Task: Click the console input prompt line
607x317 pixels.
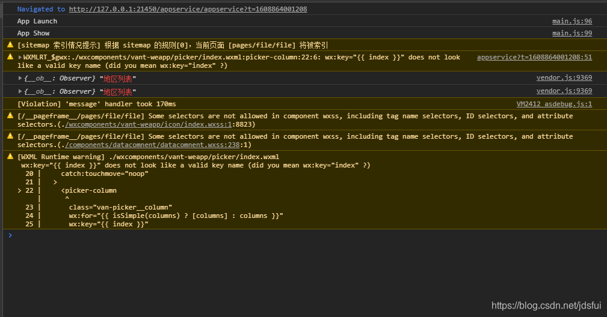Action: point(306,235)
